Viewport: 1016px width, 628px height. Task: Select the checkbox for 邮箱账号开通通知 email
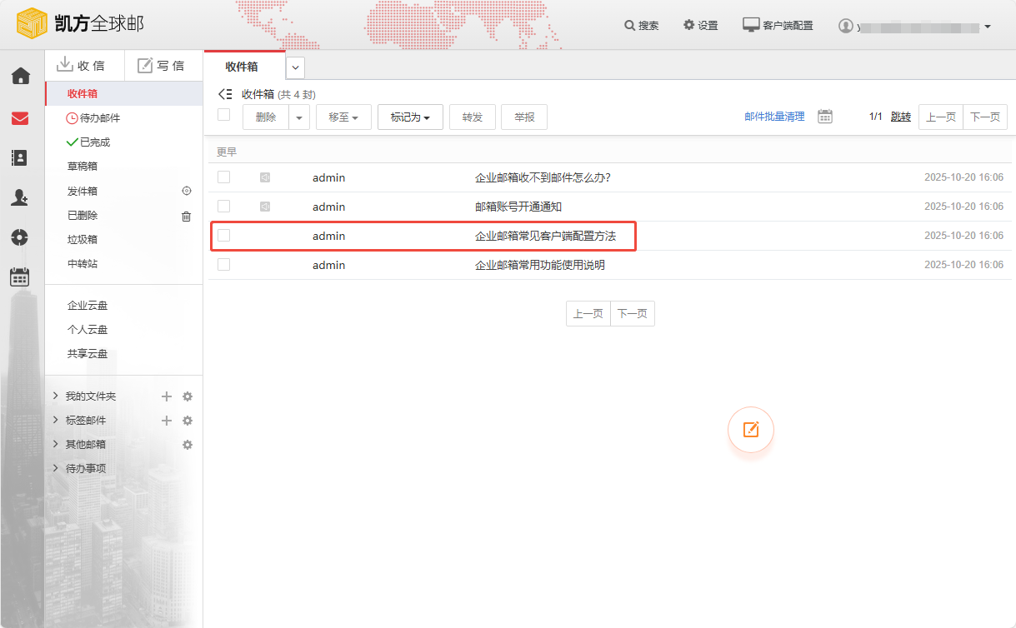click(x=223, y=207)
